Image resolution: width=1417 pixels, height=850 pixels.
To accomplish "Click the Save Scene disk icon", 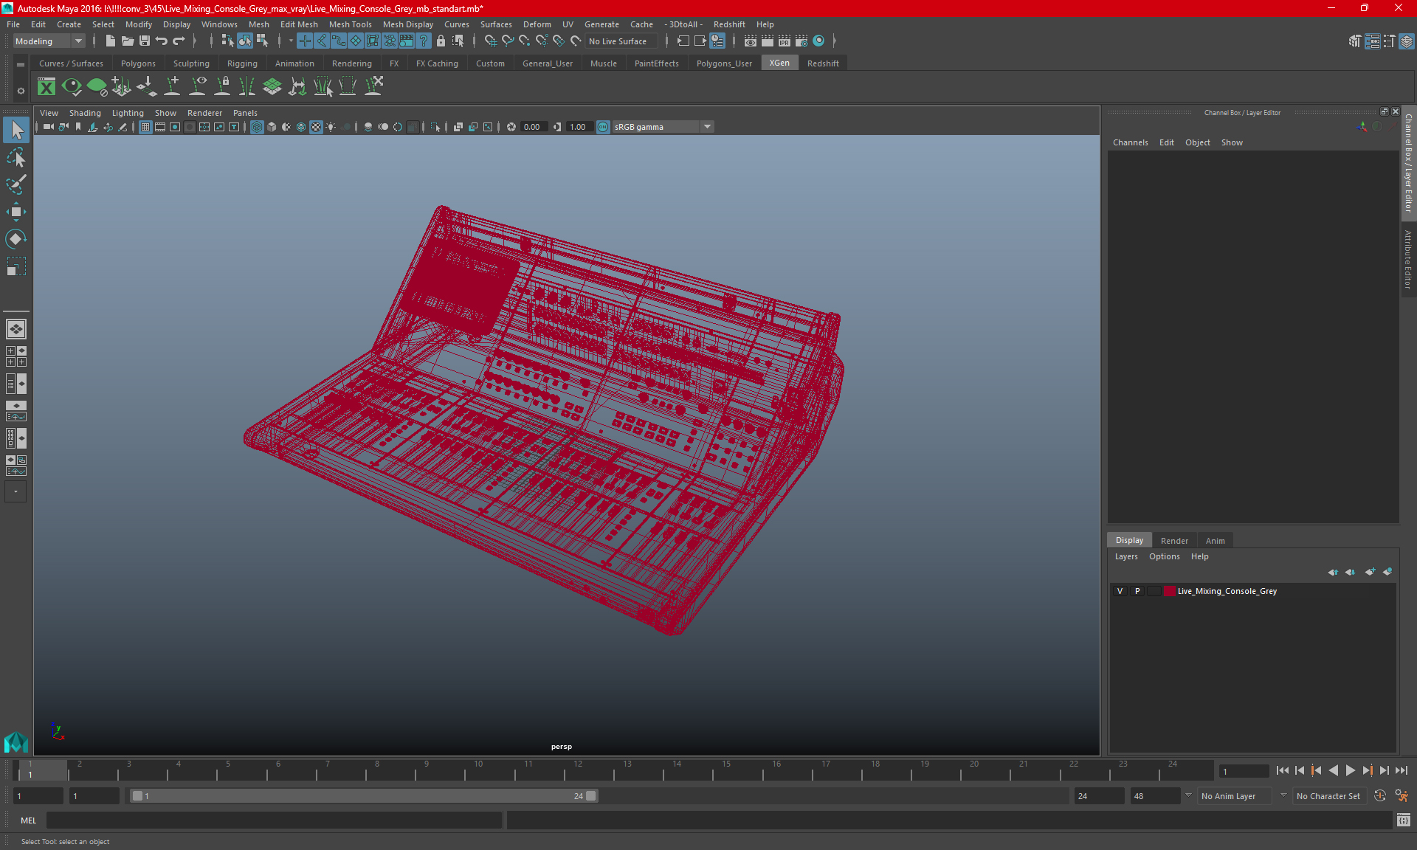I will (145, 41).
